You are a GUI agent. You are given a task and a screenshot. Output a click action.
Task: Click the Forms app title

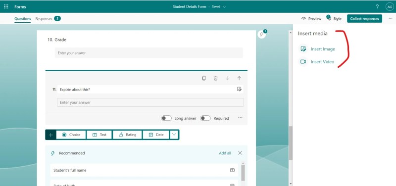(20, 7)
